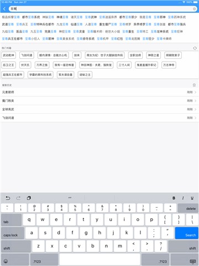Choose hot tag 学霸的黑科技系统
The height and width of the screenshot is (266, 199).
(40, 75)
